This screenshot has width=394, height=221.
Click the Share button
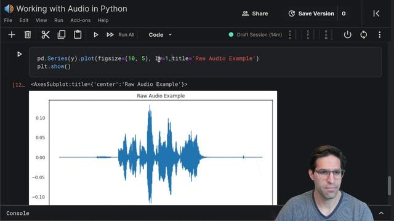[255, 14]
